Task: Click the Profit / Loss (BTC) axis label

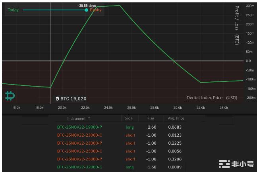Action: [x=237, y=25]
